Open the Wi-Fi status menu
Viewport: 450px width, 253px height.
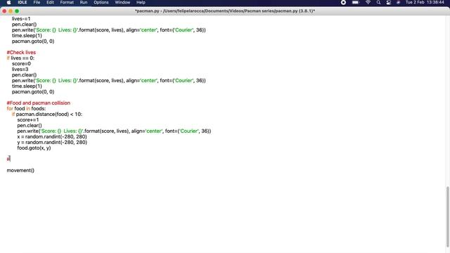(x=368, y=2)
